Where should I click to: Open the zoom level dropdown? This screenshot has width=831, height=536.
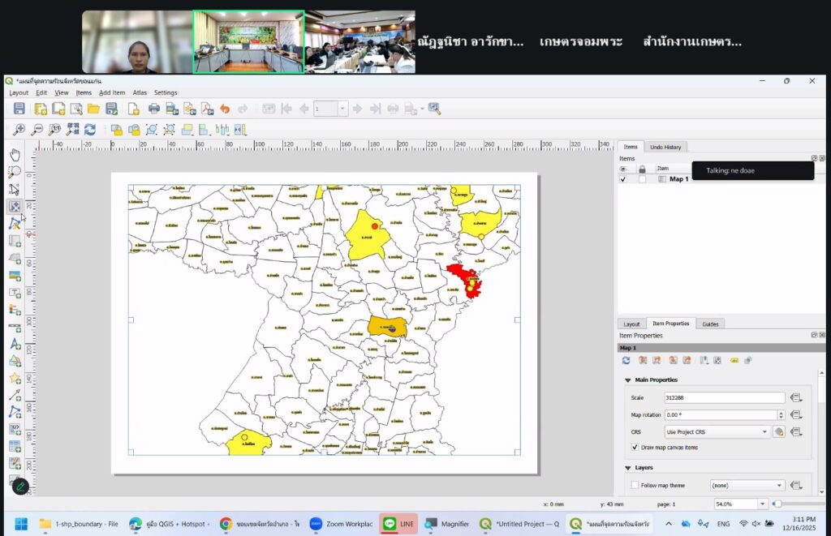click(762, 504)
